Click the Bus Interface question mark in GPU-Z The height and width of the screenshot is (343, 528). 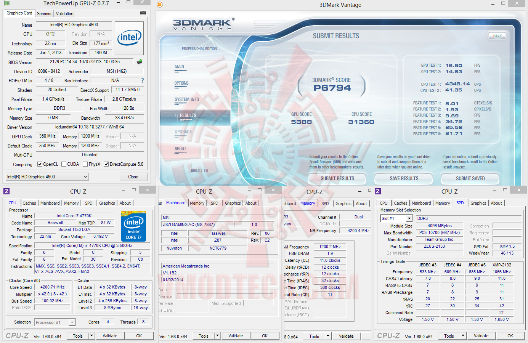(143, 80)
